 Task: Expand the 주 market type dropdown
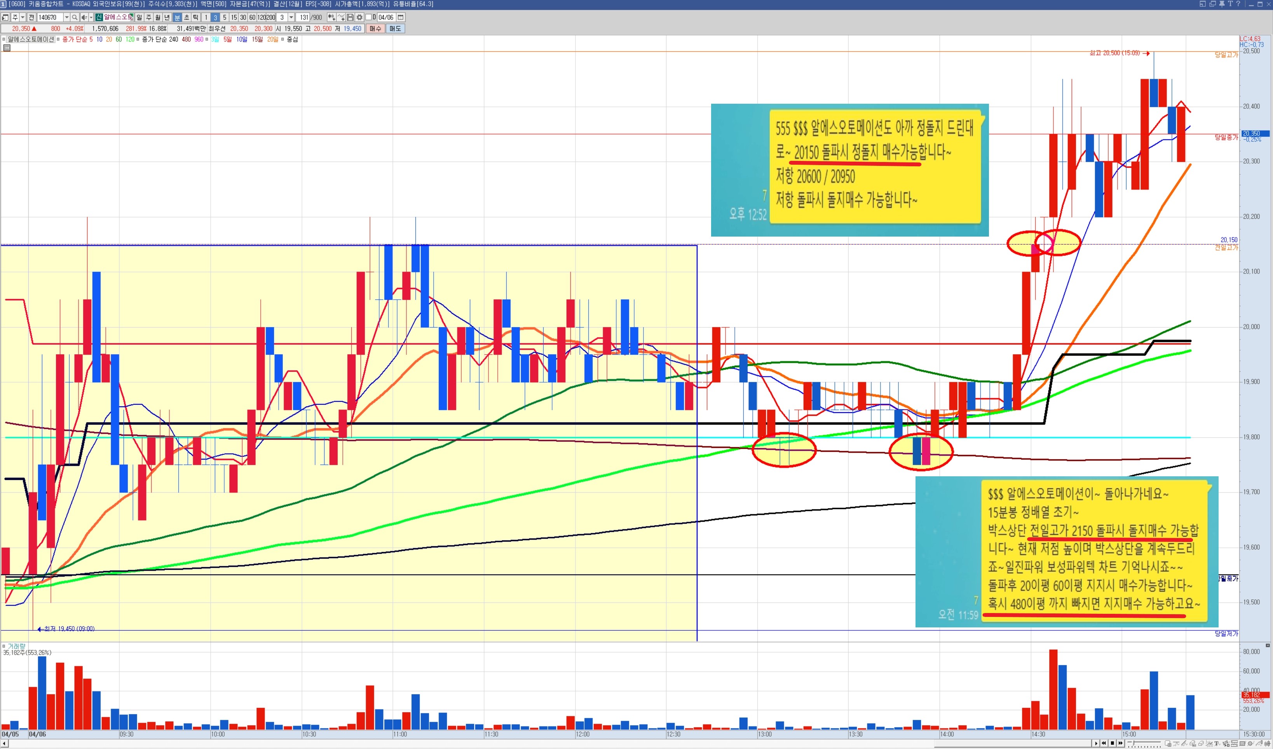23,18
